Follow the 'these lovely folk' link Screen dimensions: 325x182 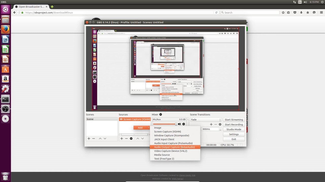click(x=187, y=175)
